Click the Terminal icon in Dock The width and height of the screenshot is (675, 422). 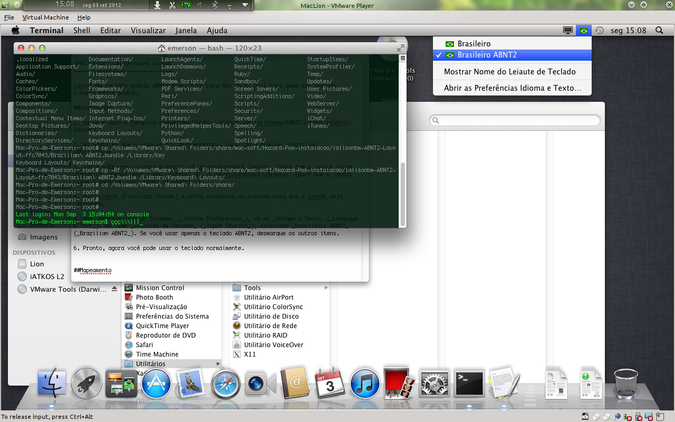[469, 383]
